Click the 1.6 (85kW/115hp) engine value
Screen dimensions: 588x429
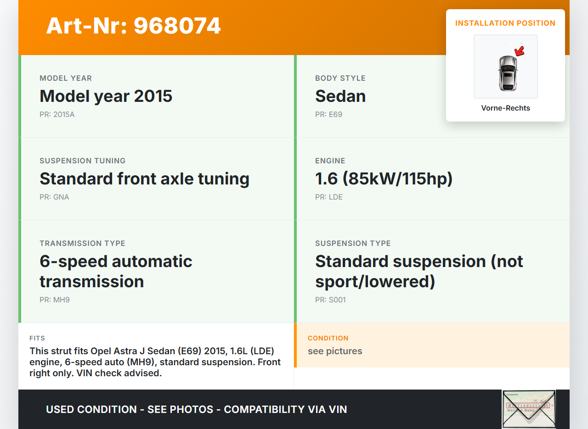point(384,179)
